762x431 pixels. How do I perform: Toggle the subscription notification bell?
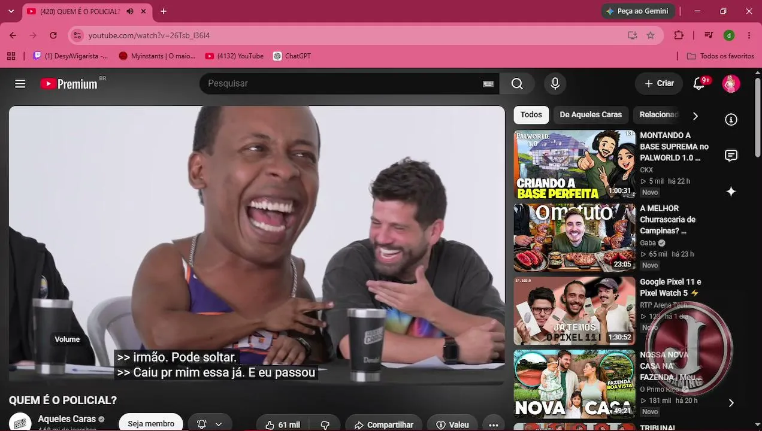202,424
